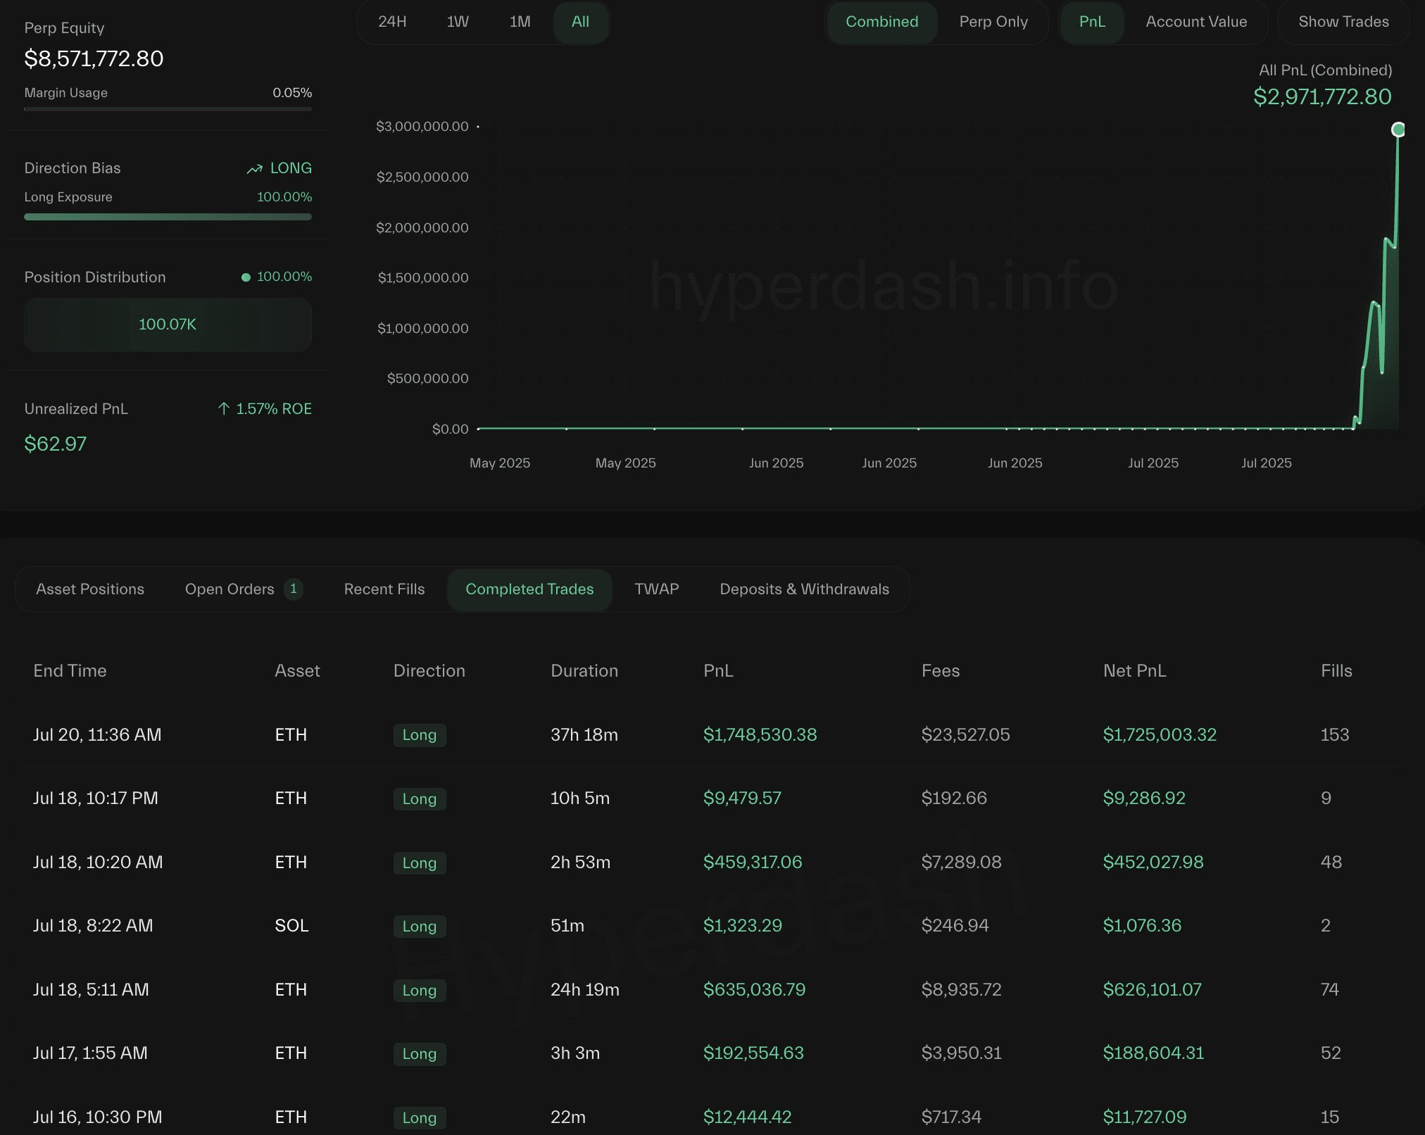Viewport: 1425px width, 1135px height.
Task: Click duration 37h 18m
Action: click(584, 735)
